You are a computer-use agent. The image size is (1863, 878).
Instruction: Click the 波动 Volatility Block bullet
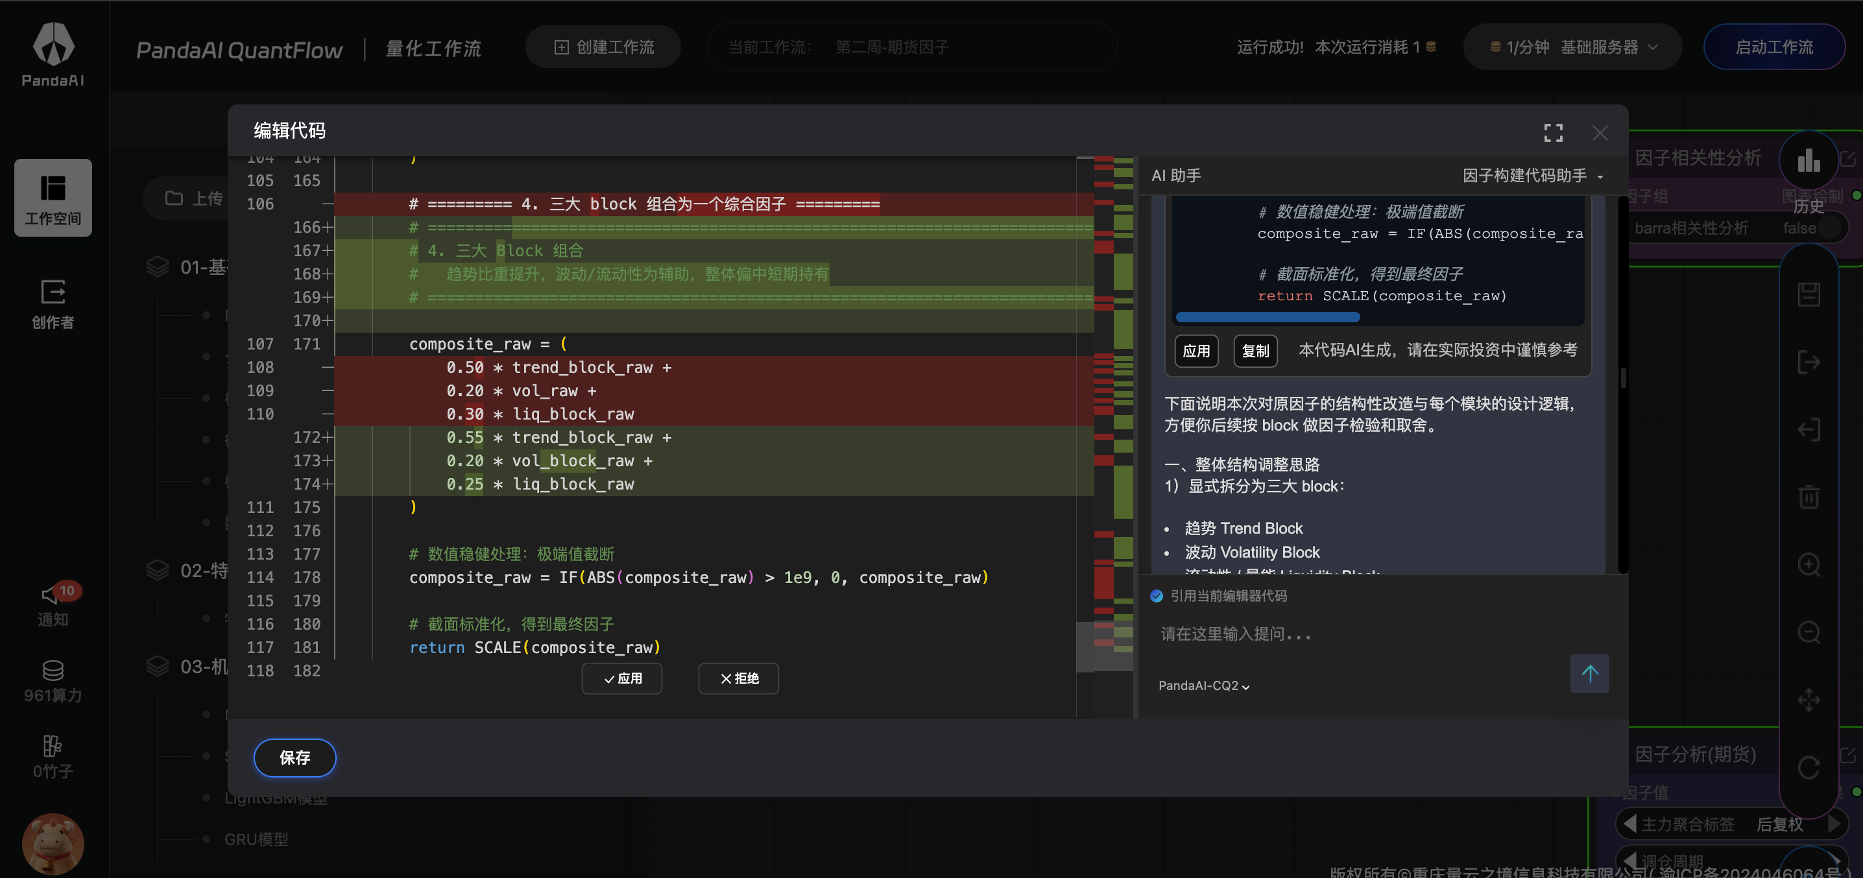[x=1252, y=552]
